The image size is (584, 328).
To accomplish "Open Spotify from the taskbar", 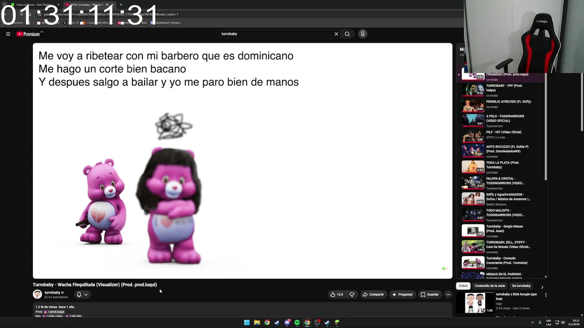I will click(x=297, y=323).
